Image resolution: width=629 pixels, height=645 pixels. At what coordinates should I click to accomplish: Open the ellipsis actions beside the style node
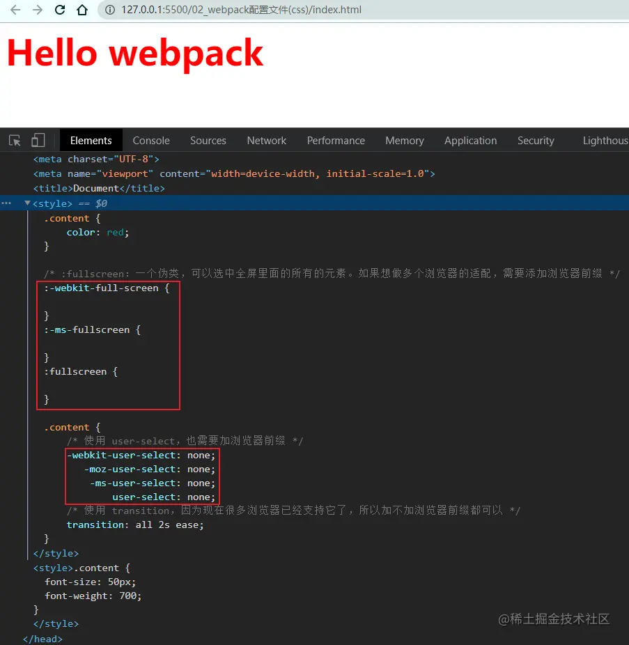pos(6,203)
